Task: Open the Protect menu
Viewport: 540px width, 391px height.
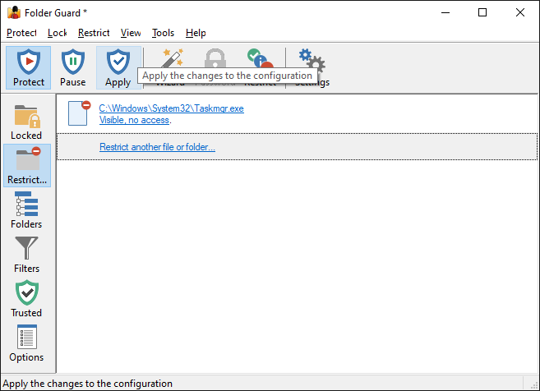Action: point(21,33)
